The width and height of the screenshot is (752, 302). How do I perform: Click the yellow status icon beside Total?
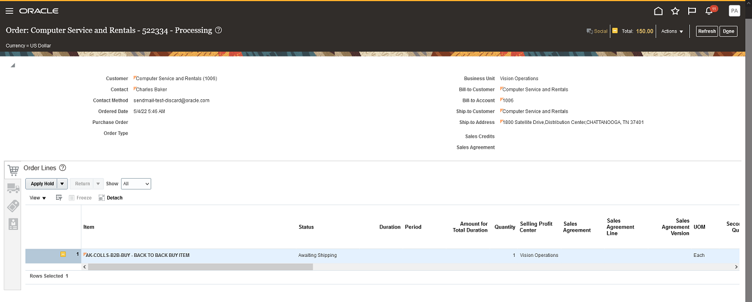point(615,31)
